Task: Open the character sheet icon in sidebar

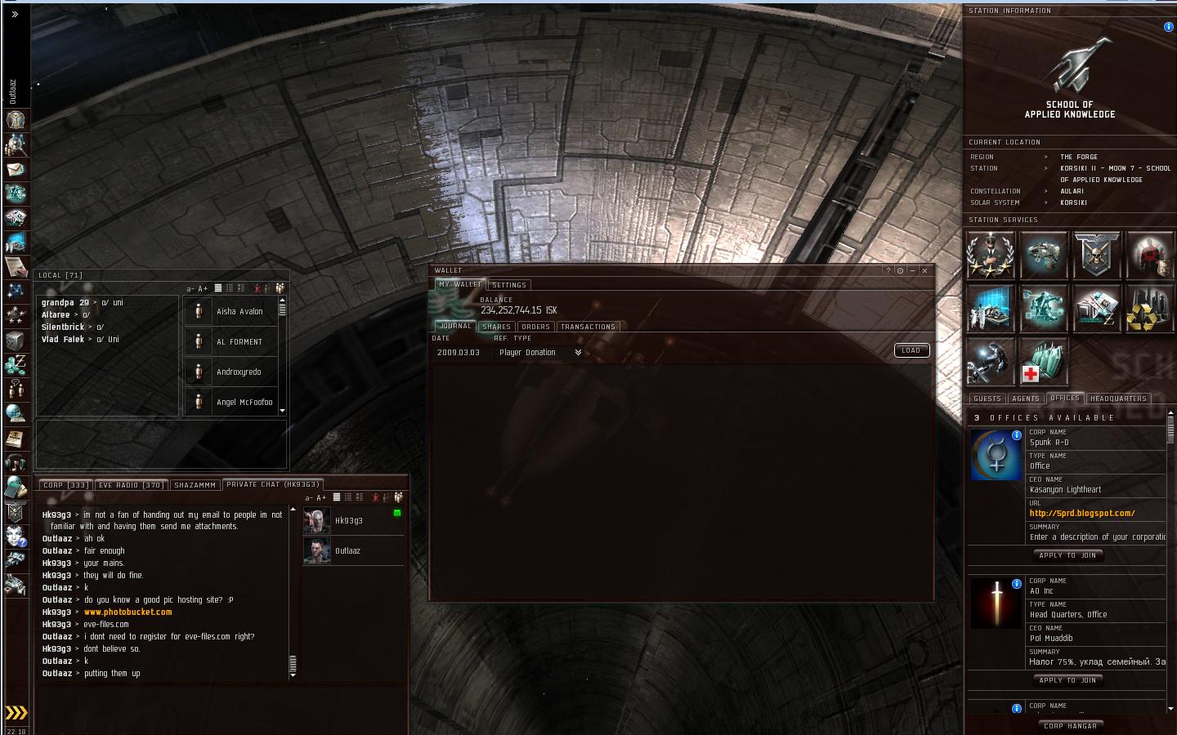Action: tap(16, 119)
